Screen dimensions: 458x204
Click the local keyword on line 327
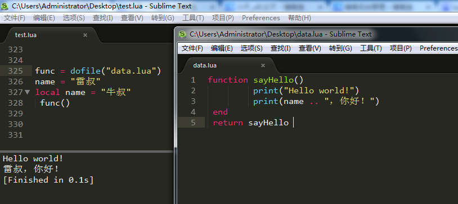point(47,93)
